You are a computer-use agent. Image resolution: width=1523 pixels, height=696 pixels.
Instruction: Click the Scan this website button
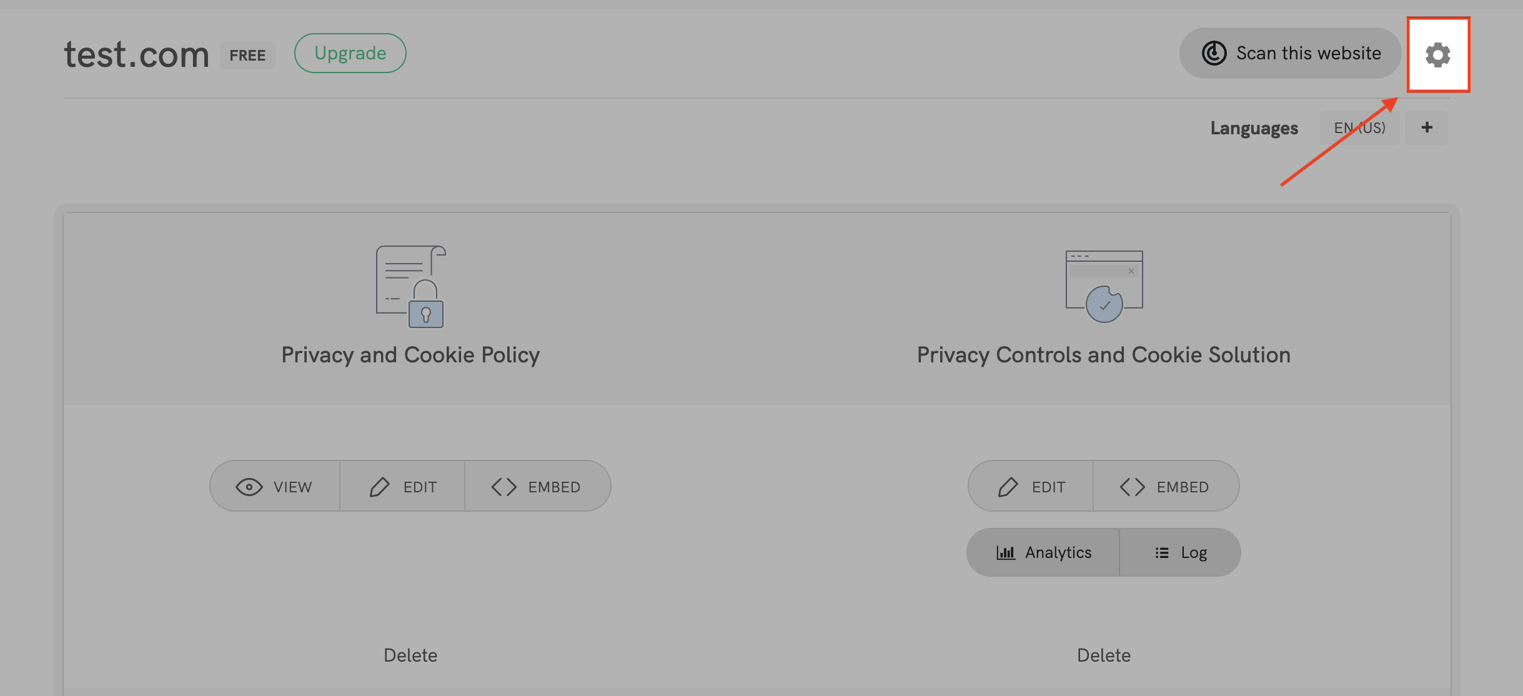(x=1290, y=53)
